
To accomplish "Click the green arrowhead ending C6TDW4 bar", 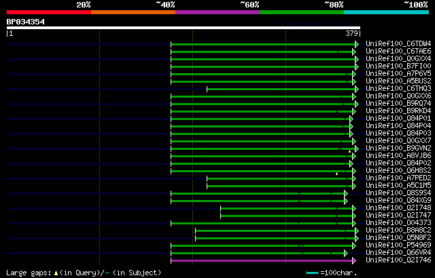I will point(357,44).
